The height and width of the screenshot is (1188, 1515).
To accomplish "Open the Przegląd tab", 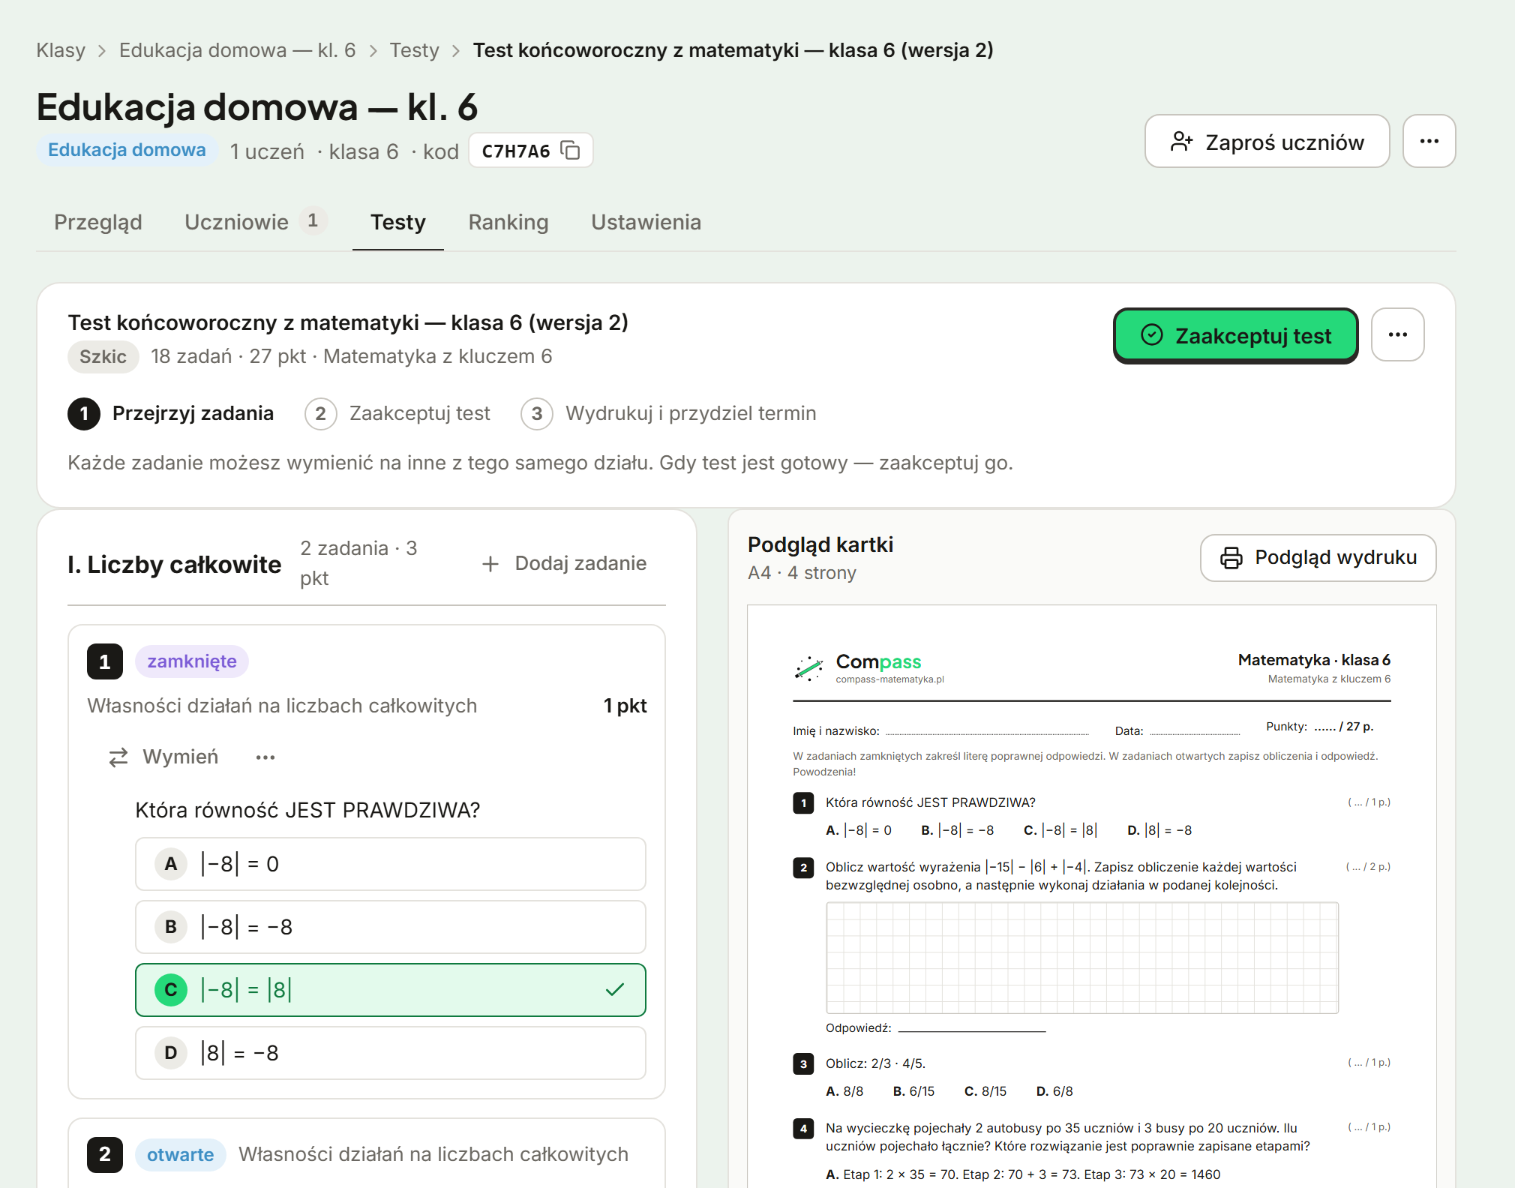I will [98, 222].
